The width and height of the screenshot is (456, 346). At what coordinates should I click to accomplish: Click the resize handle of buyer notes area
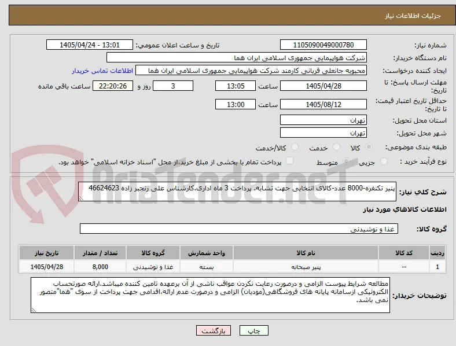pyautogui.click(x=34, y=310)
